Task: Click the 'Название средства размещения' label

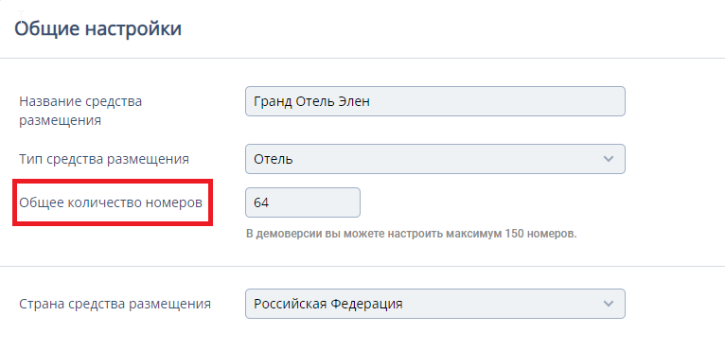Action: (80, 111)
